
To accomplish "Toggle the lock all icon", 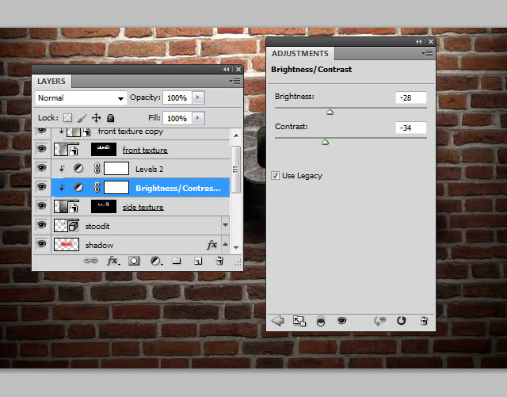I will [111, 118].
